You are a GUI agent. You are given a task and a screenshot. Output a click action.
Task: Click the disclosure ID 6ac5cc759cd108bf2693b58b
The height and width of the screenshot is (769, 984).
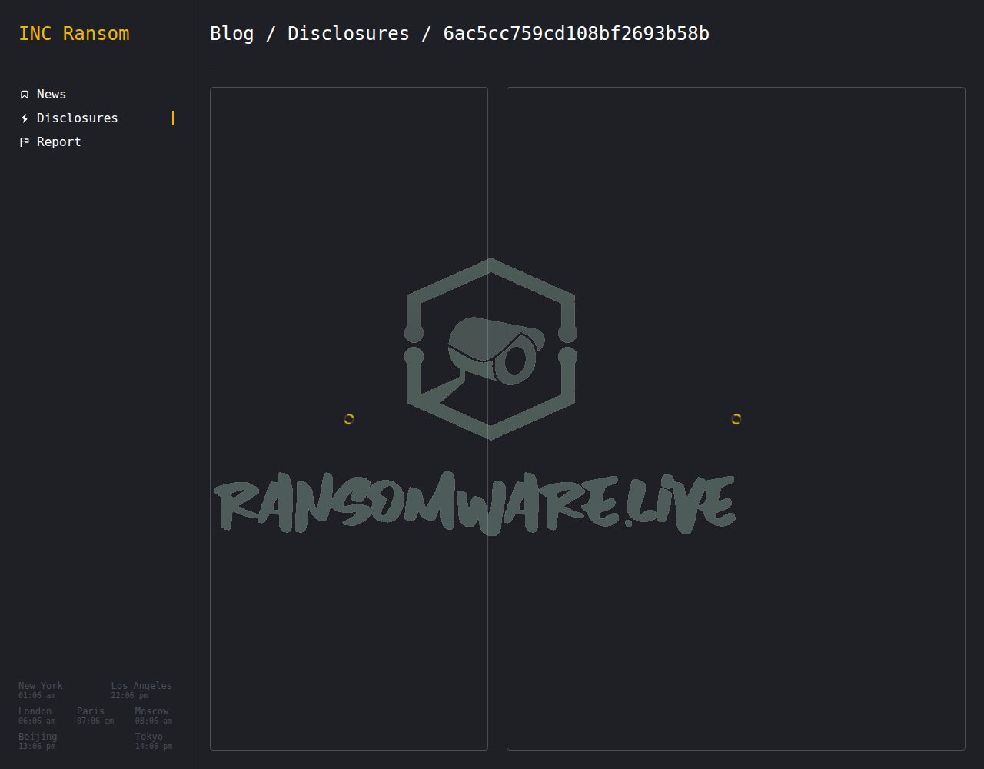coord(576,34)
